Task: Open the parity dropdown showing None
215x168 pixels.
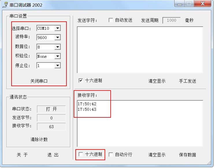Action: click(x=58, y=56)
